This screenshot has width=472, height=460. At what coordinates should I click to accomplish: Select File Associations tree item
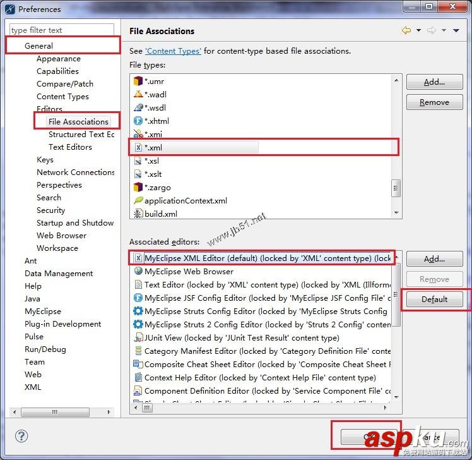point(78,121)
